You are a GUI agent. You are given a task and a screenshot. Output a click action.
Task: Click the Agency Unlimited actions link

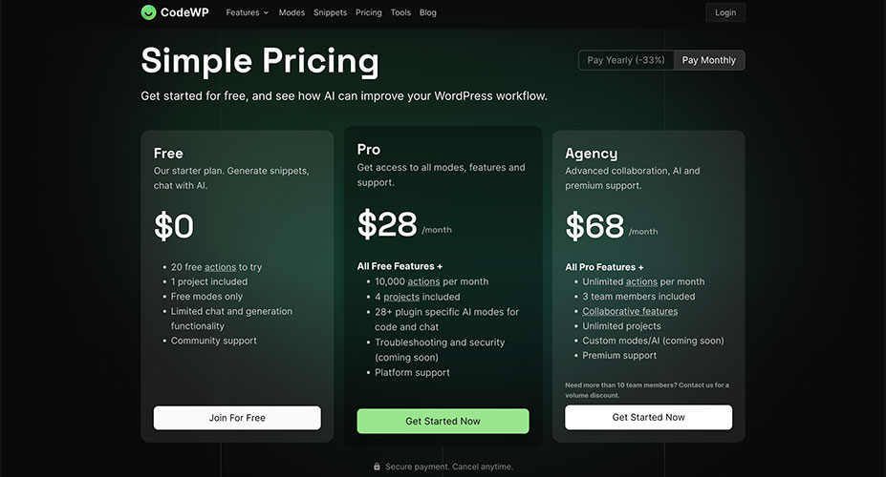(x=641, y=281)
